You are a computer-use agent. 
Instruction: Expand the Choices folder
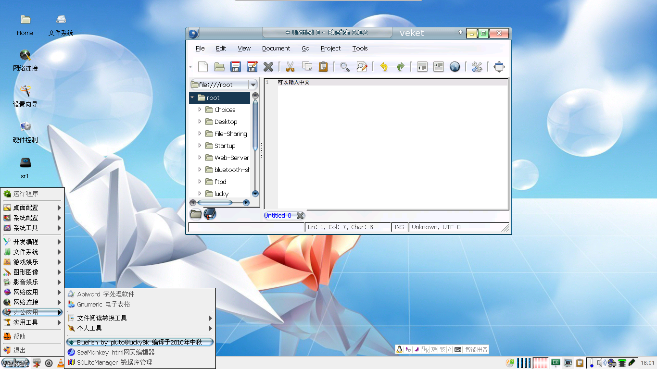coord(200,110)
